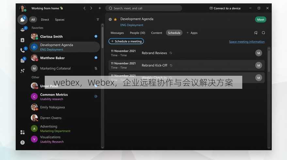This screenshot has width=287, height=160.
Task: Switch to the Schedule tab
Action: pos(174,33)
